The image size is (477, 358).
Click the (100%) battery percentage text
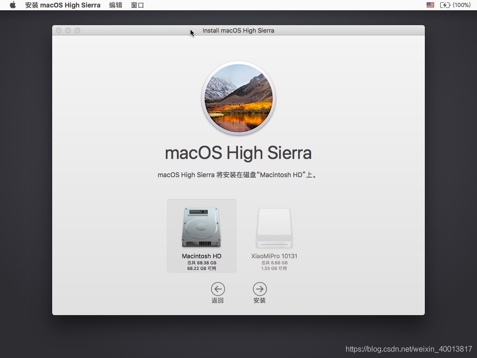click(x=462, y=5)
